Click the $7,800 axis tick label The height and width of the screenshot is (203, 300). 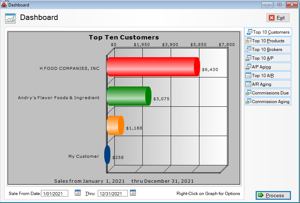[227, 45]
